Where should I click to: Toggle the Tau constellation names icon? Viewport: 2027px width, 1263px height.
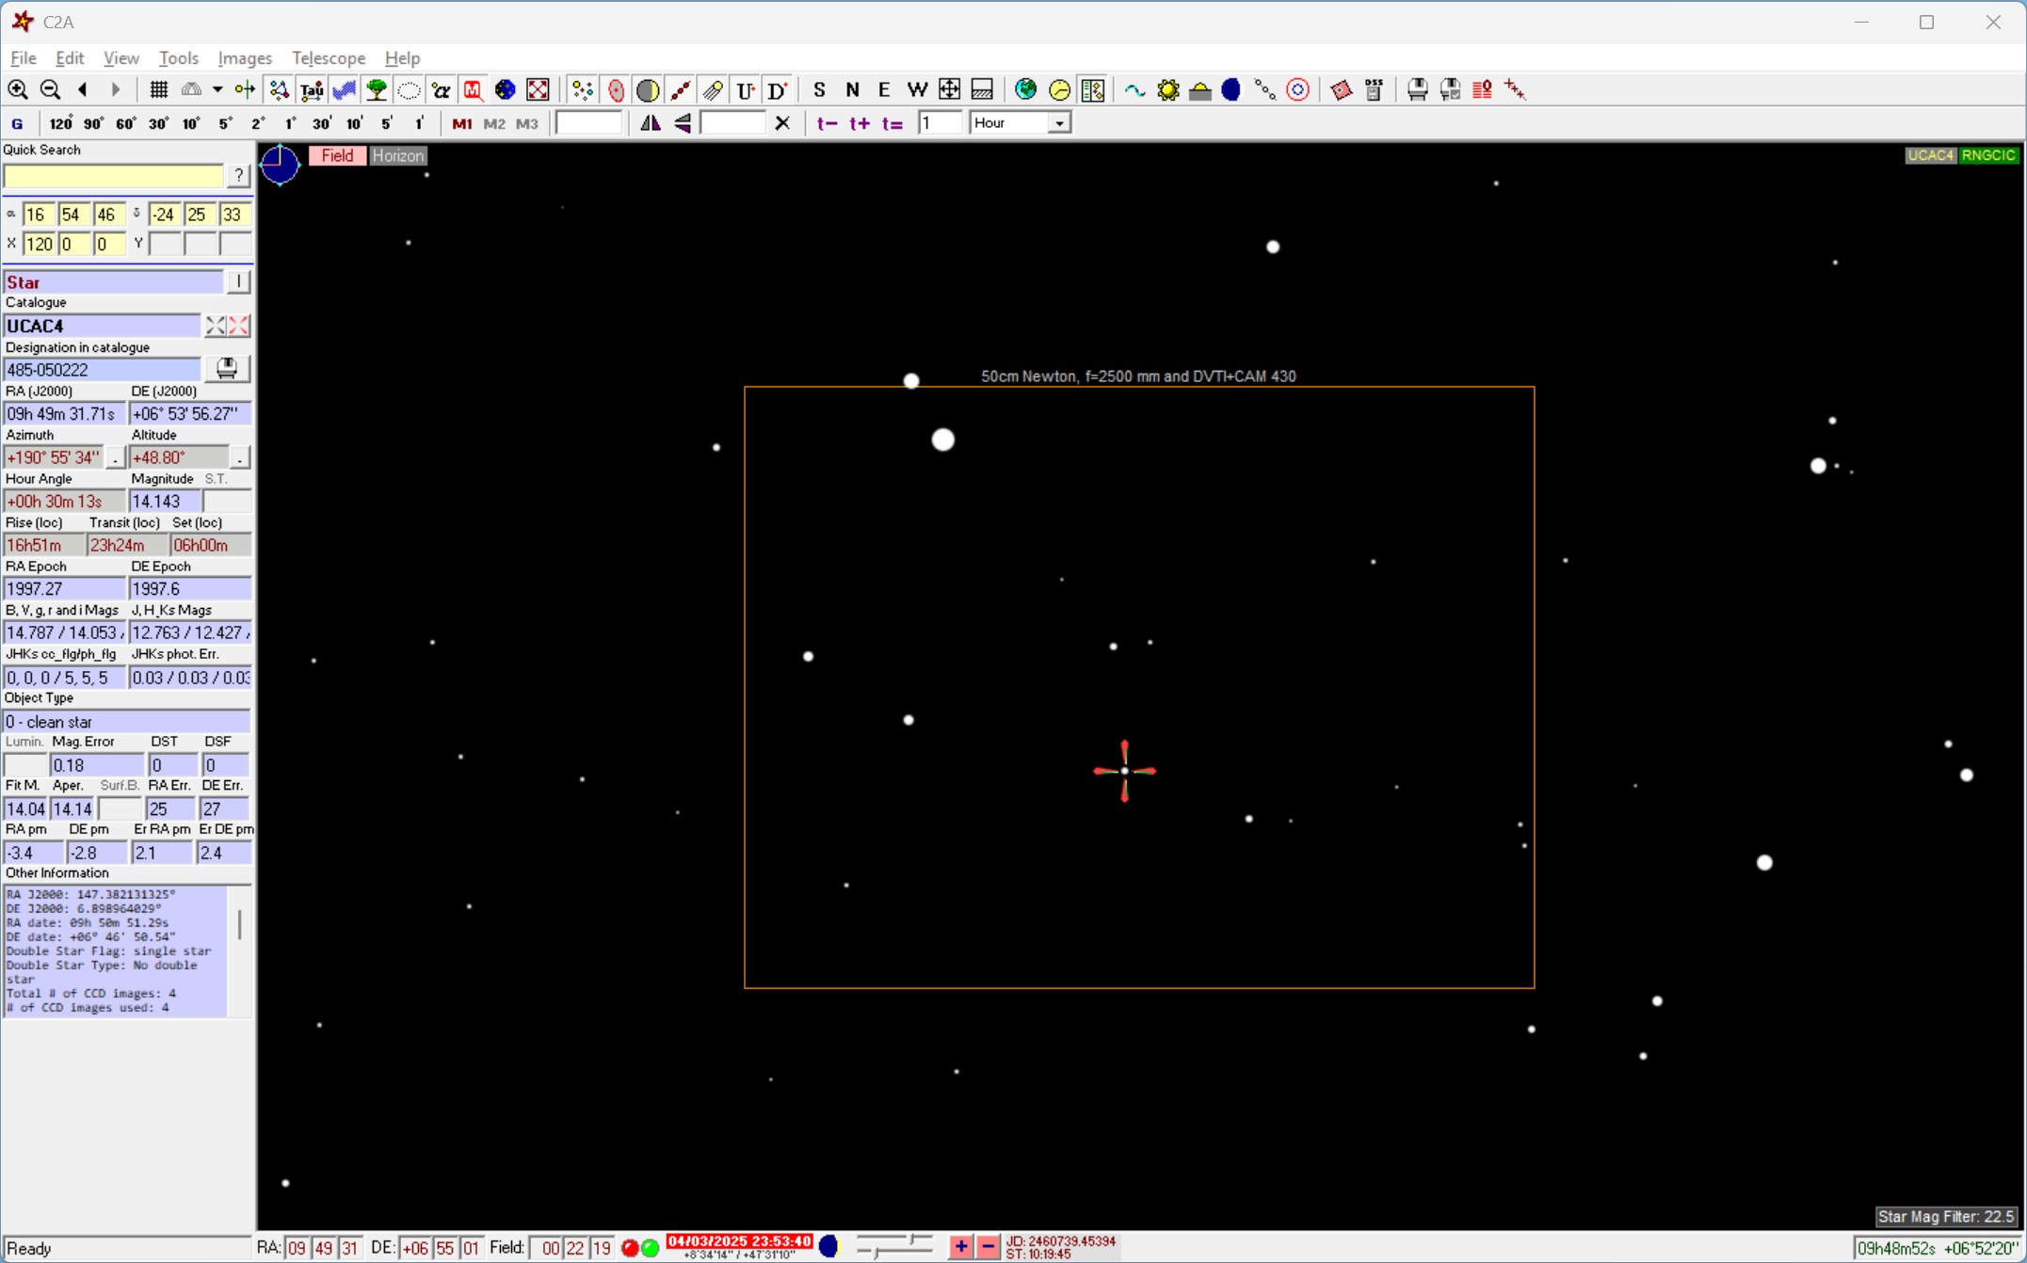pos(312,89)
